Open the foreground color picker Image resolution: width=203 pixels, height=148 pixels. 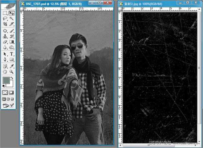(x=6, y=80)
